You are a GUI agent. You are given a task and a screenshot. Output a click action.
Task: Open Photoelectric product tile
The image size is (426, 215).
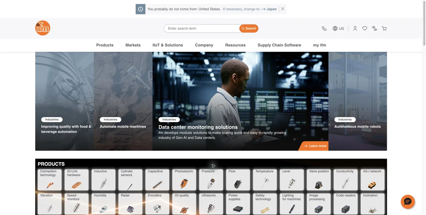tap(184, 180)
